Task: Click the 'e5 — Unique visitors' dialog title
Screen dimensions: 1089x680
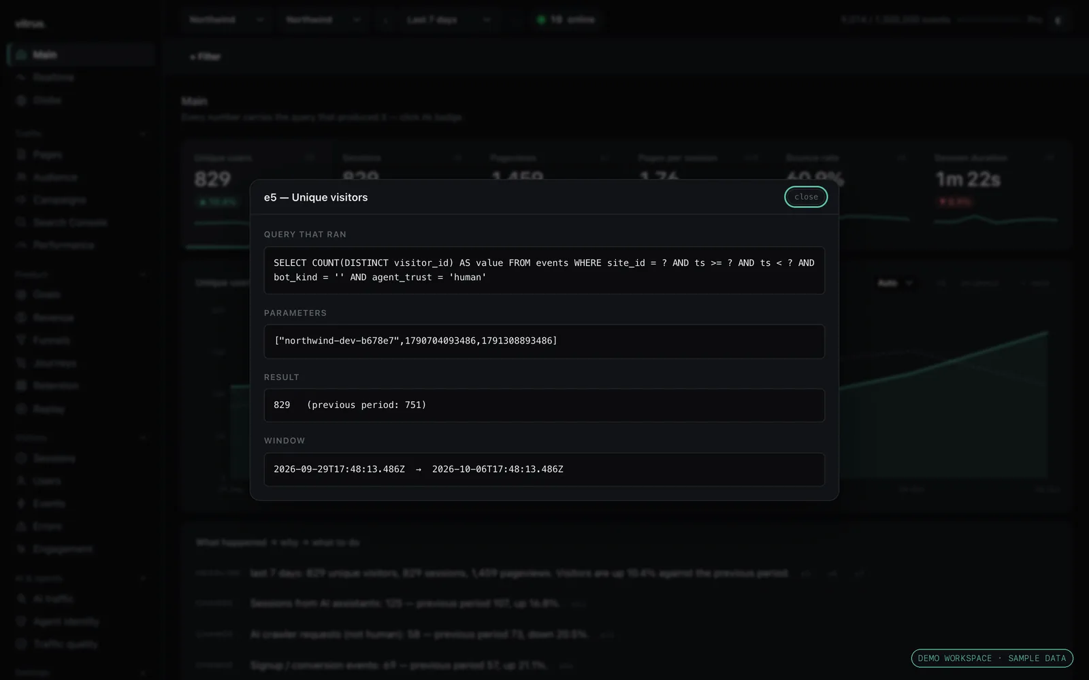Action: pyautogui.click(x=316, y=197)
